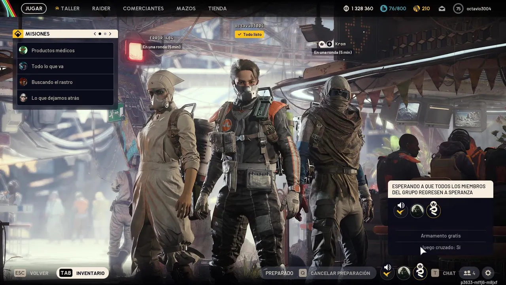
Task: Click Krom's En una ronda (5 min) status
Action: click(333, 52)
